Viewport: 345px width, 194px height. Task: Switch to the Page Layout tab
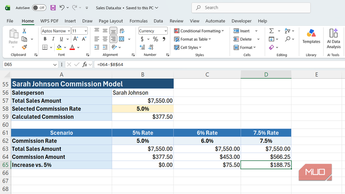tap(111, 21)
